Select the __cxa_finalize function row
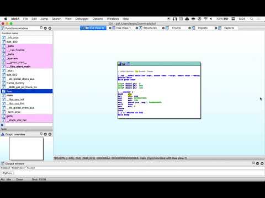Screen dimensions: 265x198 pos(27,50)
